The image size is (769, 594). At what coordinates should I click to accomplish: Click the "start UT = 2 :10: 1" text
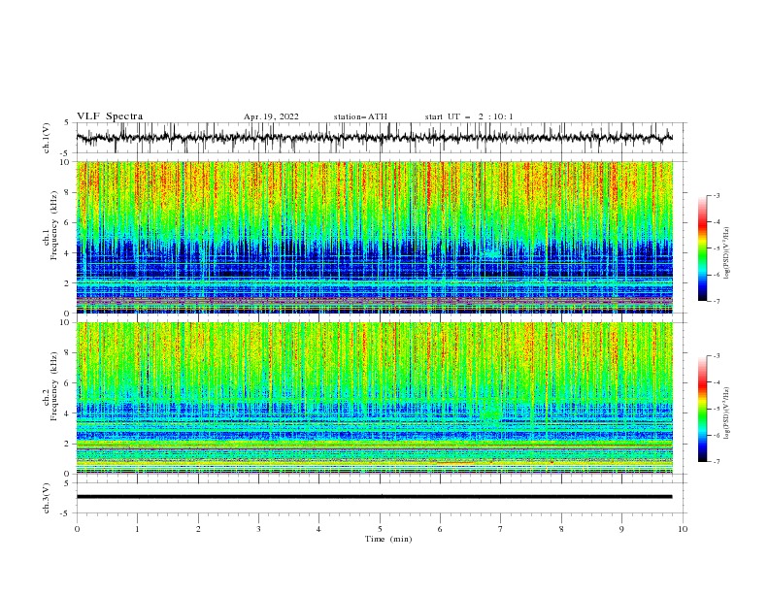469,116
